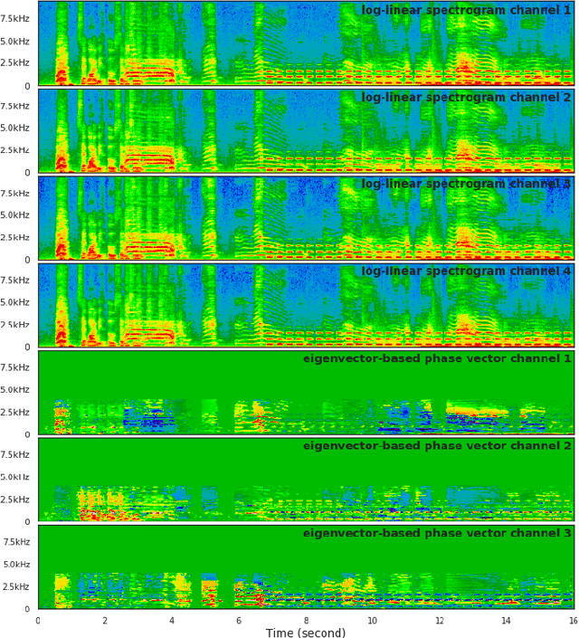579x638 pixels.
Task: Click the 8 second time axis tick
Action: pyautogui.click(x=306, y=621)
